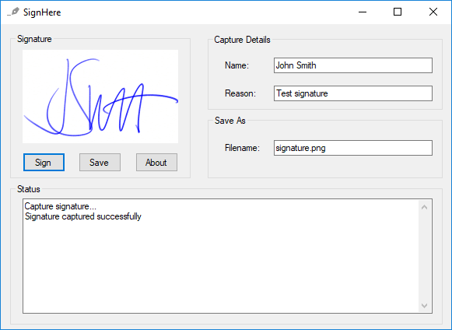This screenshot has height=330, width=452.
Task: Click the Sign button
Action: 44,163
